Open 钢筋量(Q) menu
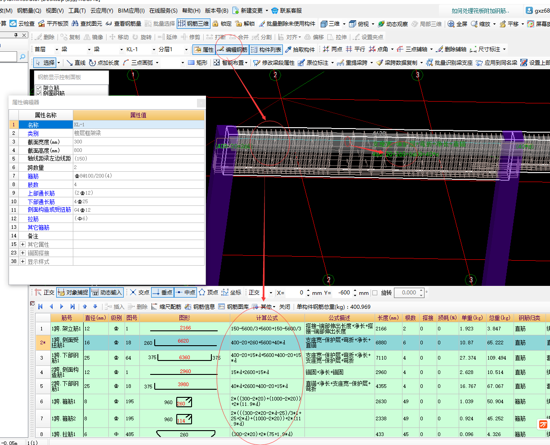Viewport: 550px width, 445px height. (29, 10)
